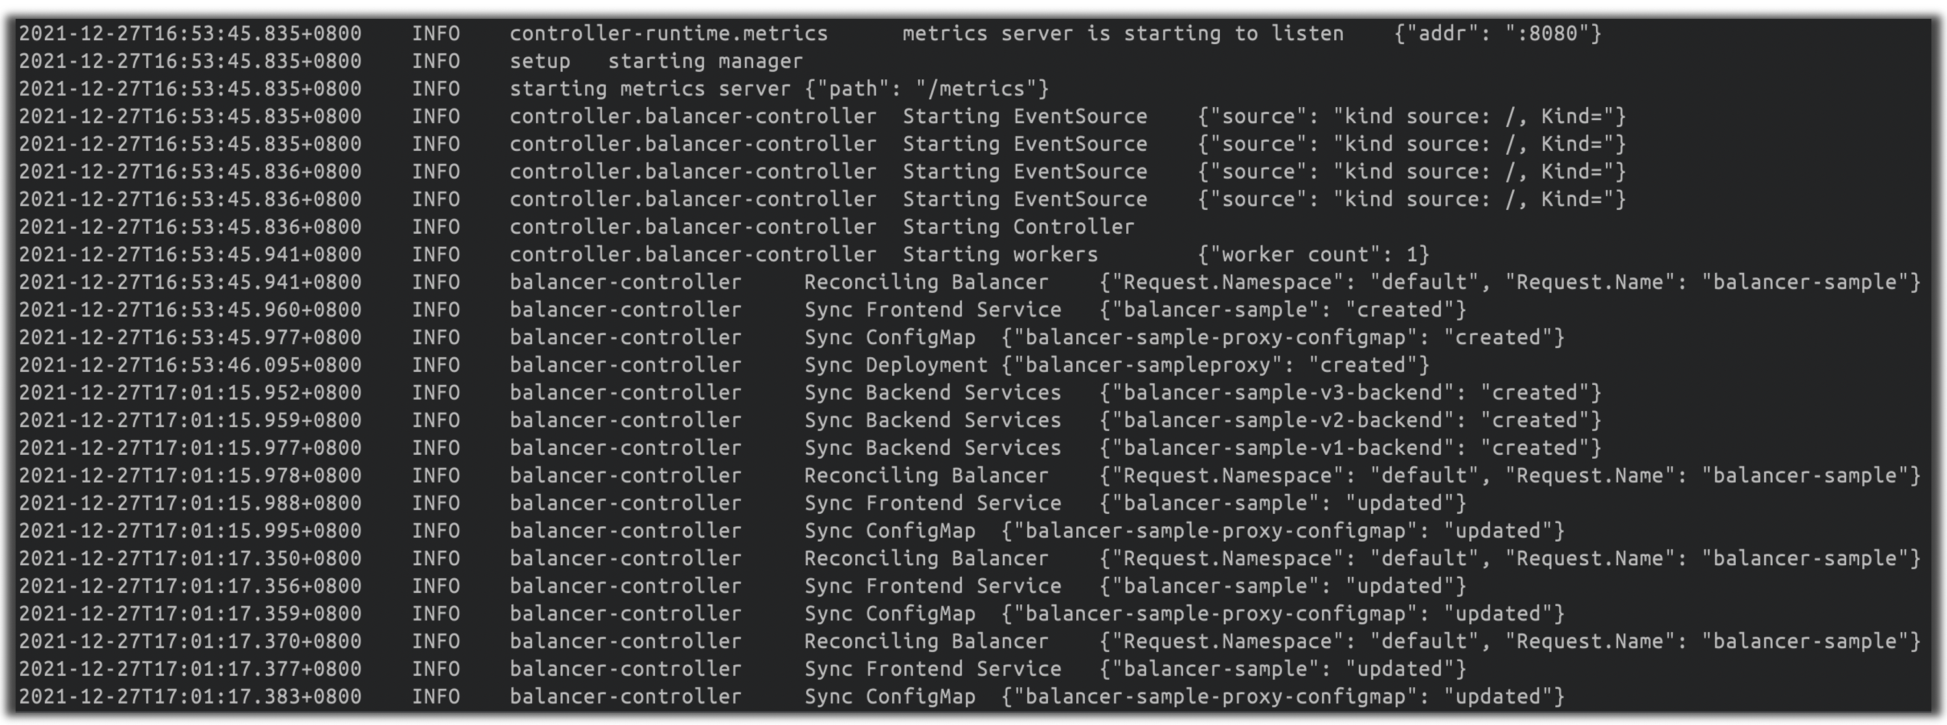Click the balancer-sample "created" Frontend Service entry
Viewport: 1947px width, 725px height.
pyautogui.click(x=1283, y=311)
